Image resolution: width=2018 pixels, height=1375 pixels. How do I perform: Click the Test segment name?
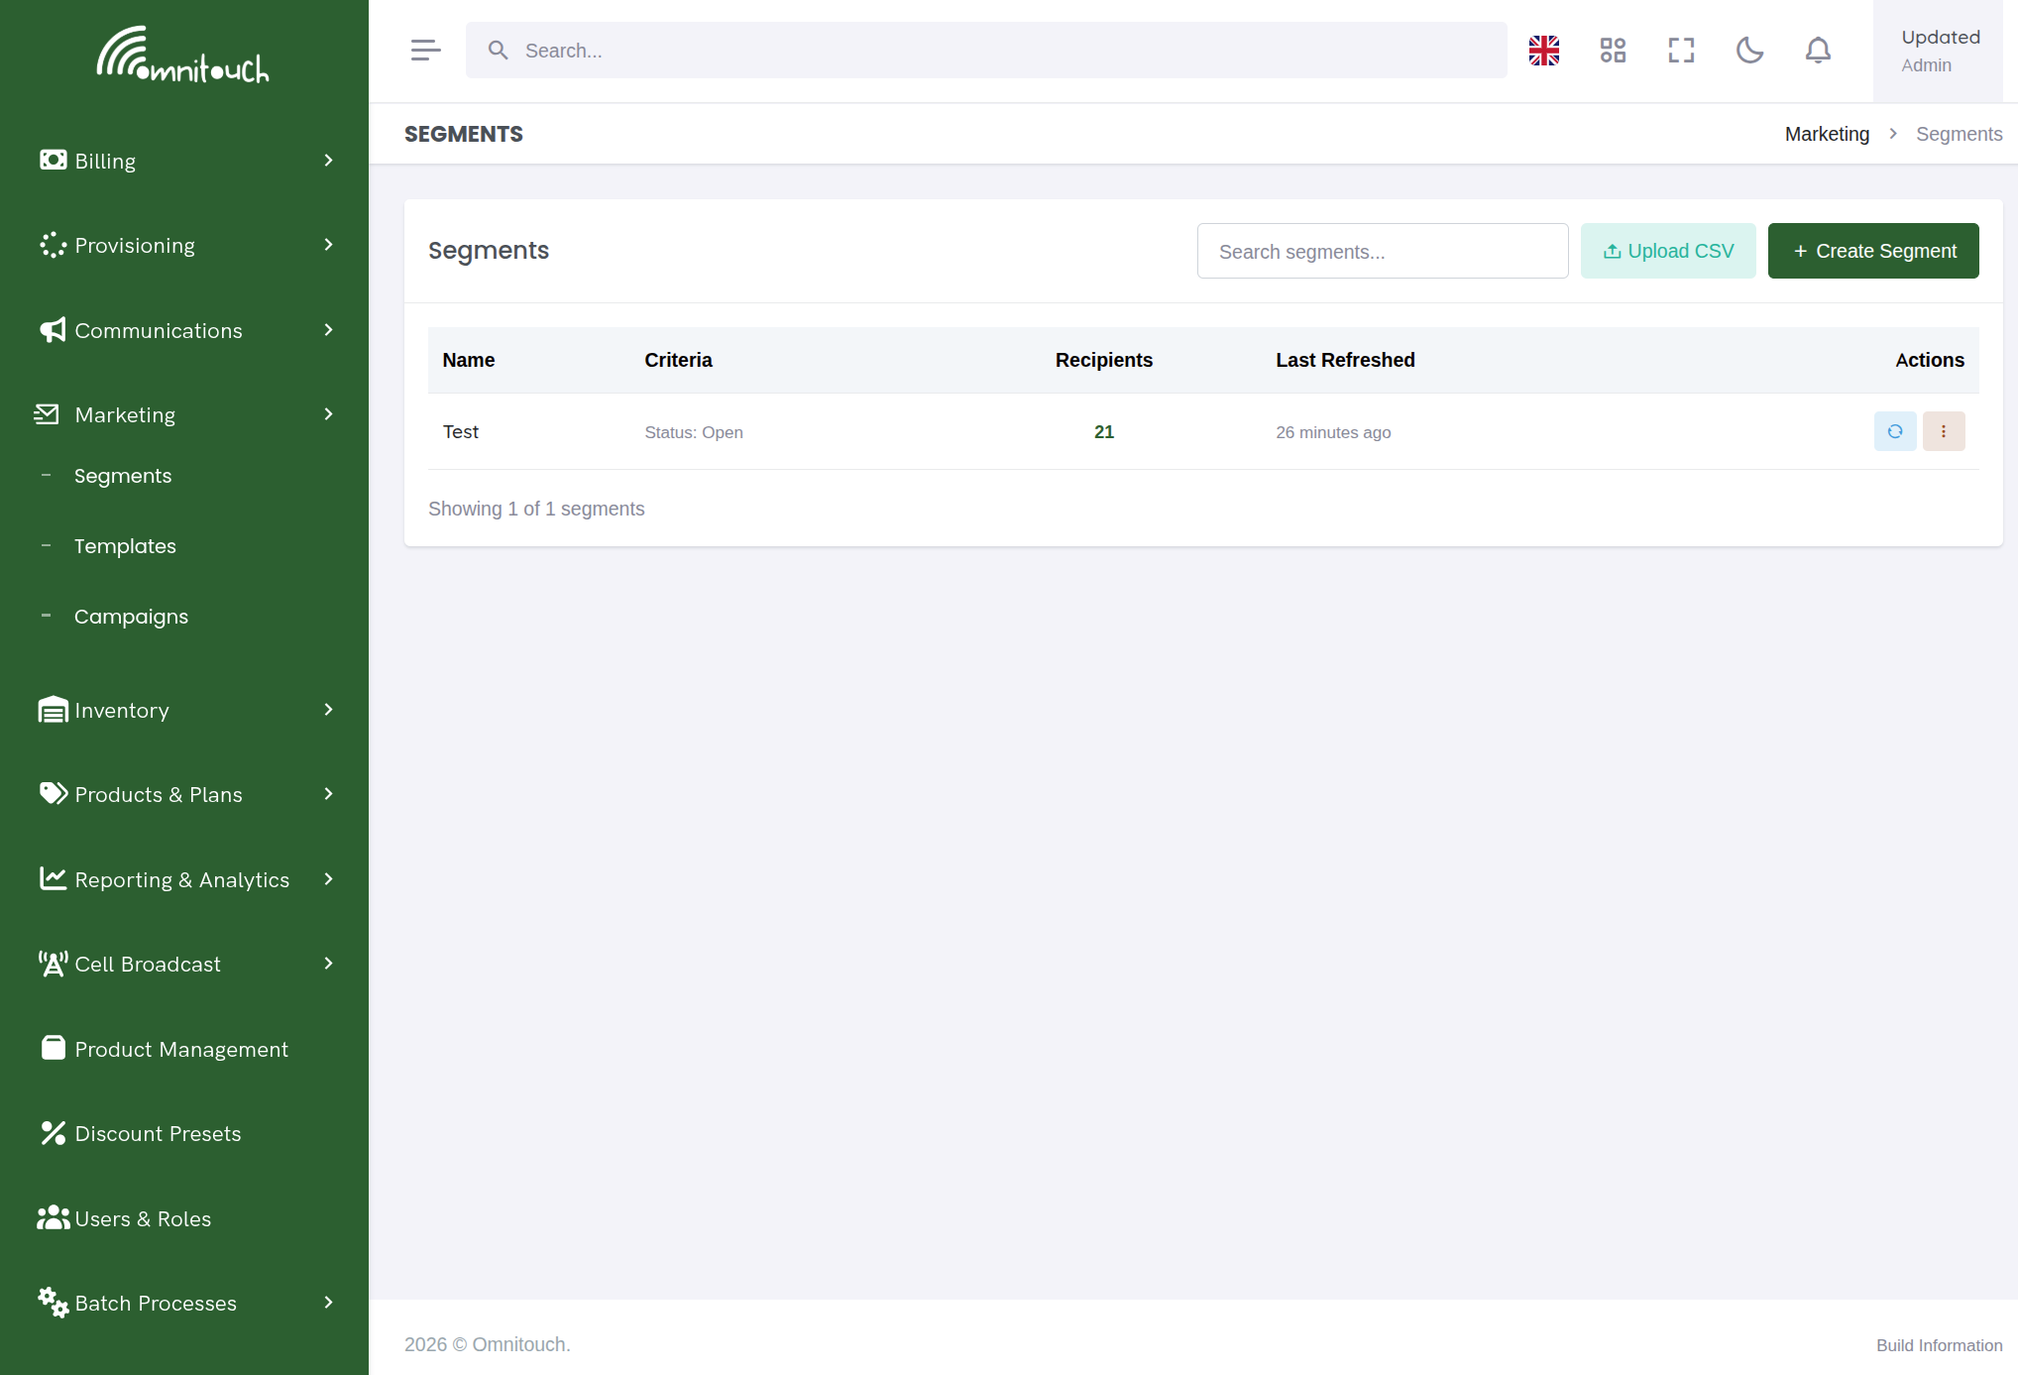tap(460, 431)
